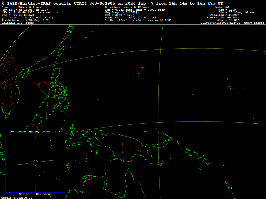Click the left asteroid motion streak in the inset

(x=21, y=164)
